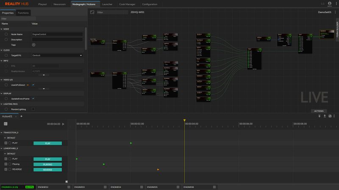This screenshot has height=190, width=339.
Task: Click the properties panel vertical scrollbar
Action: click(86, 39)
